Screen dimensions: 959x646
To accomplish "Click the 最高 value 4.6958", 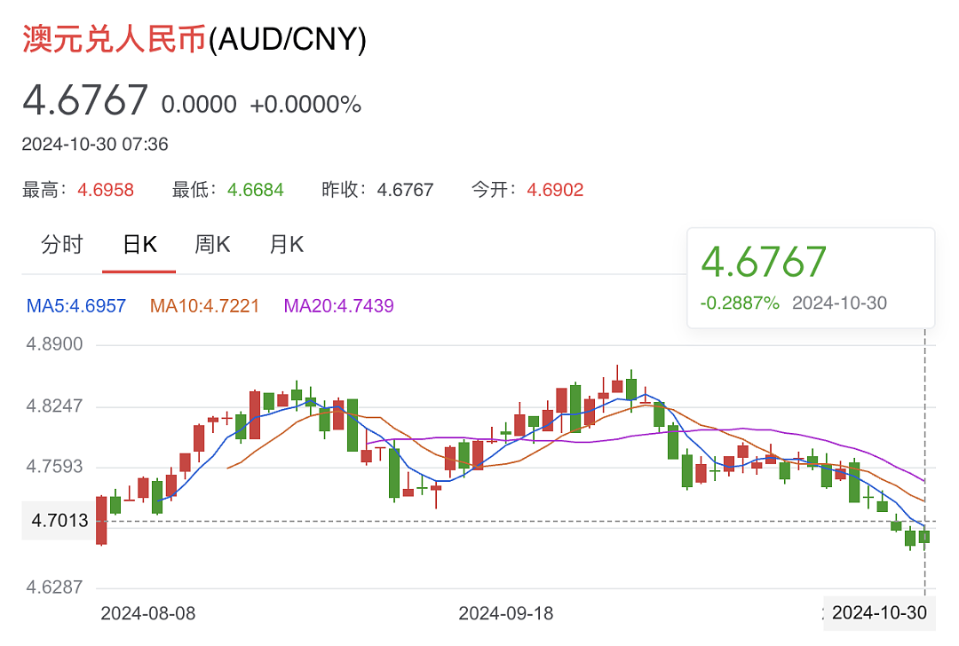I will (105, 190).
